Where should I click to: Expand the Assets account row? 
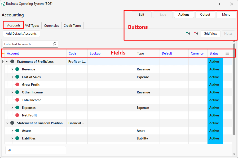pyautogui.click(x=12, y=131)
